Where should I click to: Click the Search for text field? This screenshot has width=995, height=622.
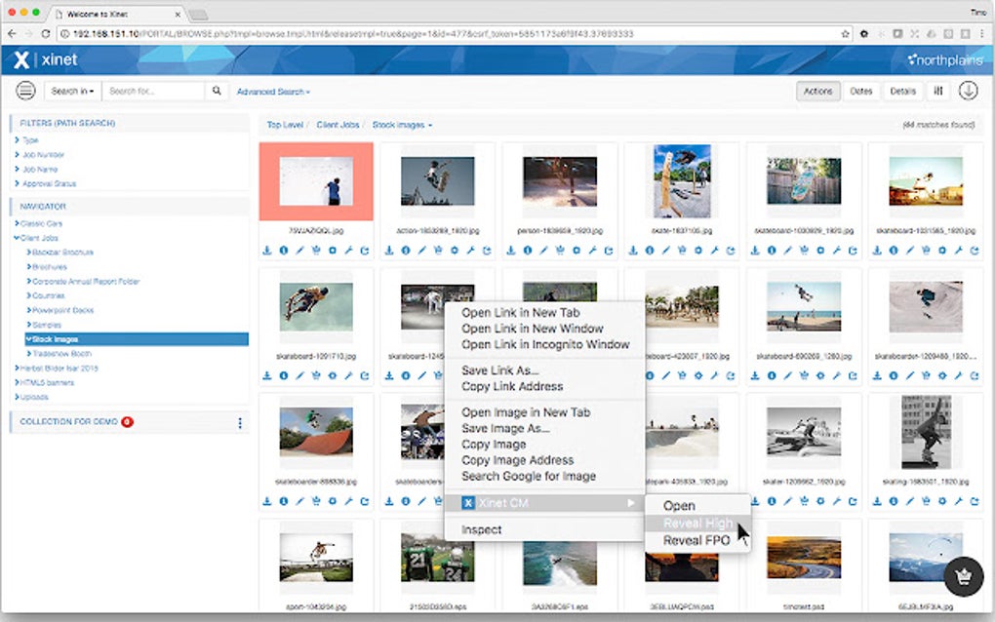pyautogui.click(x=154, y=92)
